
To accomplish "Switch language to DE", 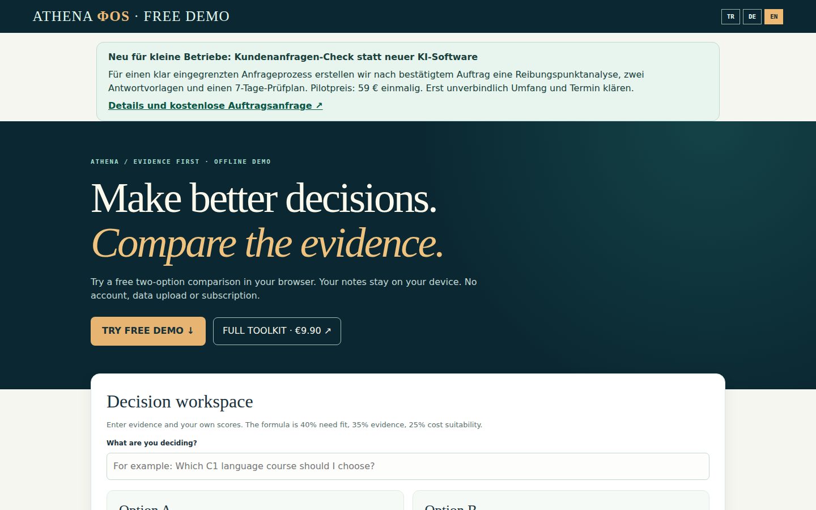I will pos(752,16).
